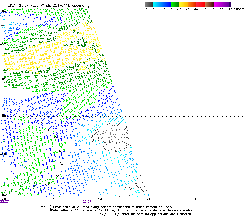This screenshot has height=216, width=246.
Task: Click the purple '23:27' time label near -25
Action: click(x=87, y=202)
